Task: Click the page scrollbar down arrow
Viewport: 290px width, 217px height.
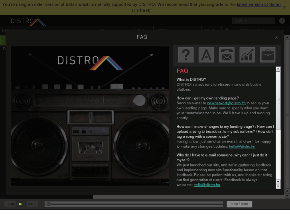Action: point(287,196)
